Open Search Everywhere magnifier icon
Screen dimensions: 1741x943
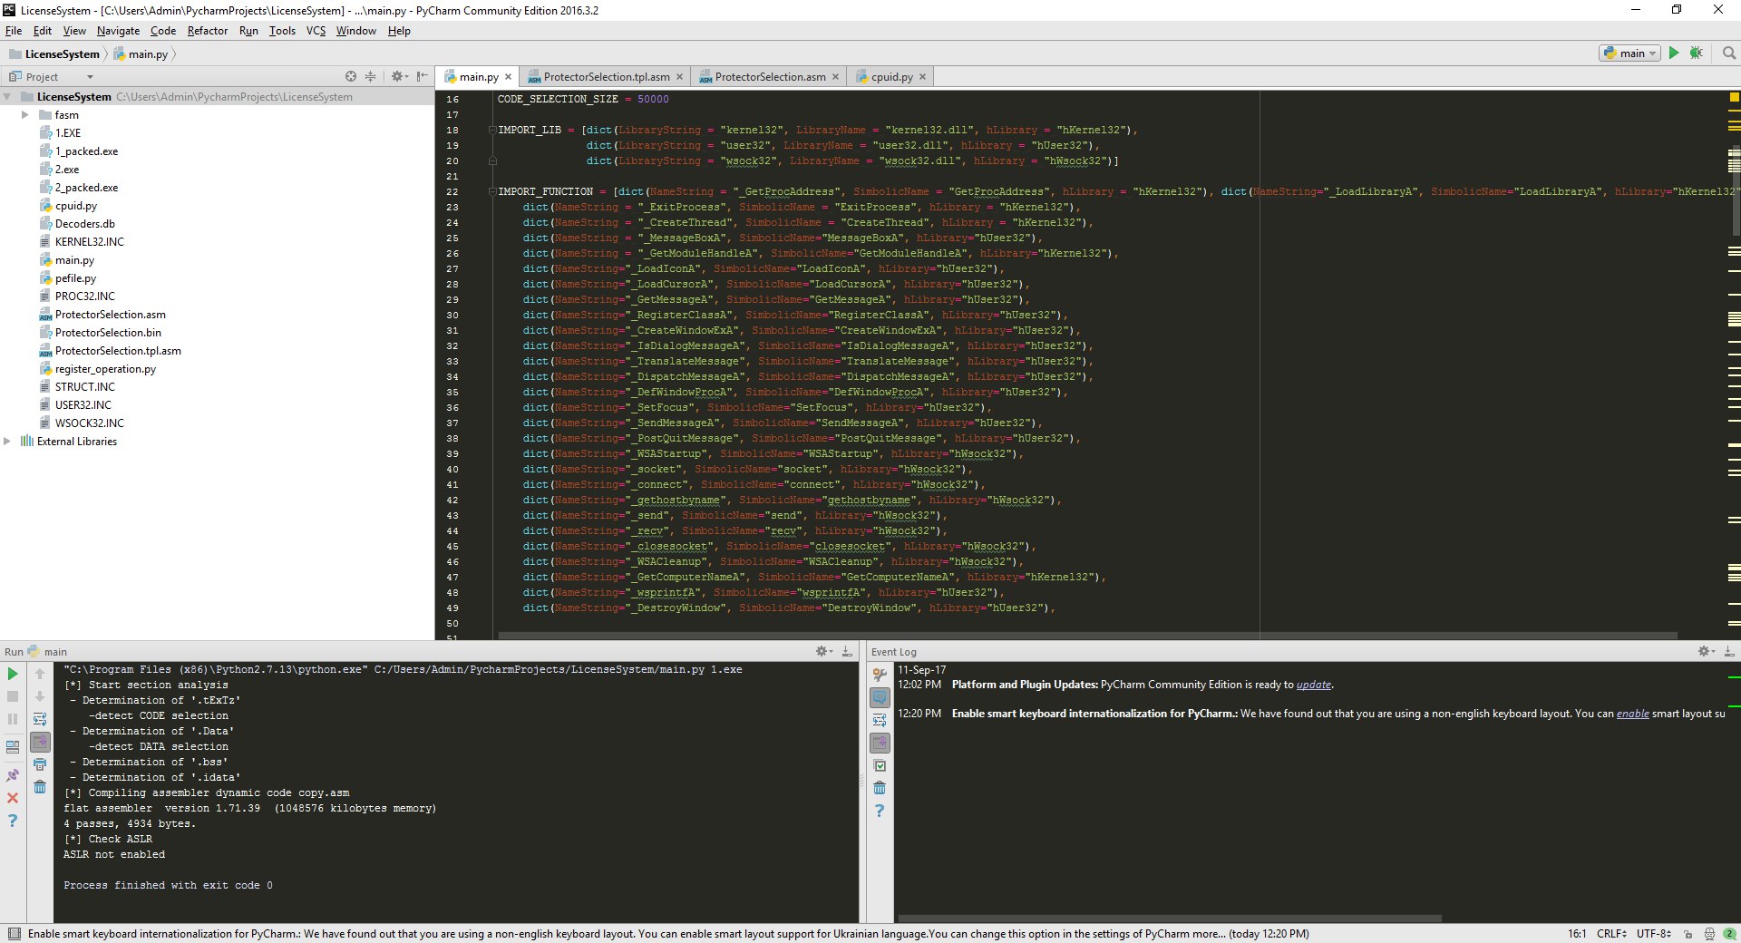click(x=1728, y=53)
